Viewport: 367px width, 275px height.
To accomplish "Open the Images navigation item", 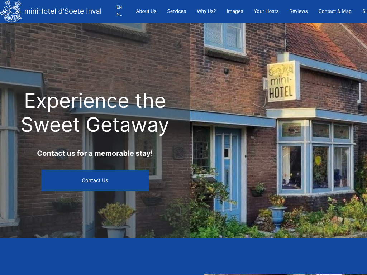I will (x=235, y=11).
